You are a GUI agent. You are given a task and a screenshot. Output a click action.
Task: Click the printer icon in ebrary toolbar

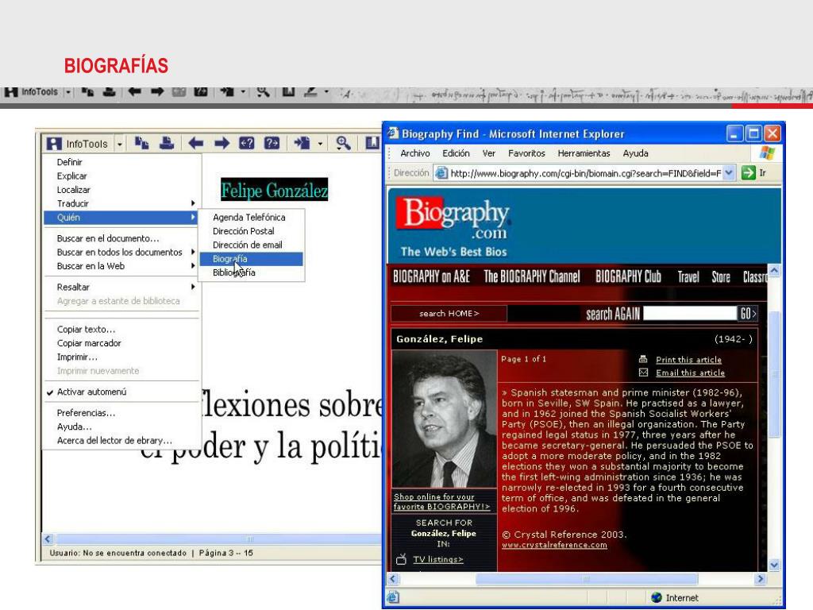167,145
